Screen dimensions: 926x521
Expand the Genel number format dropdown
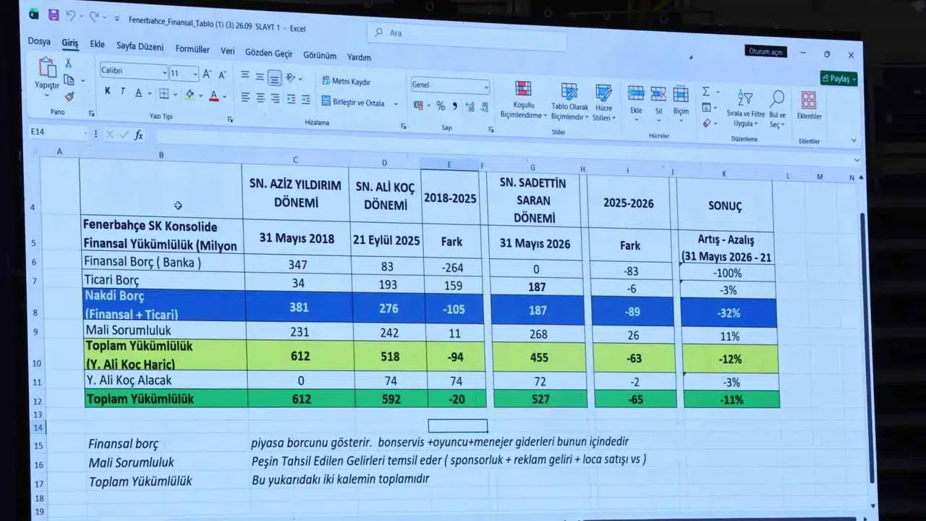[450, 85]
